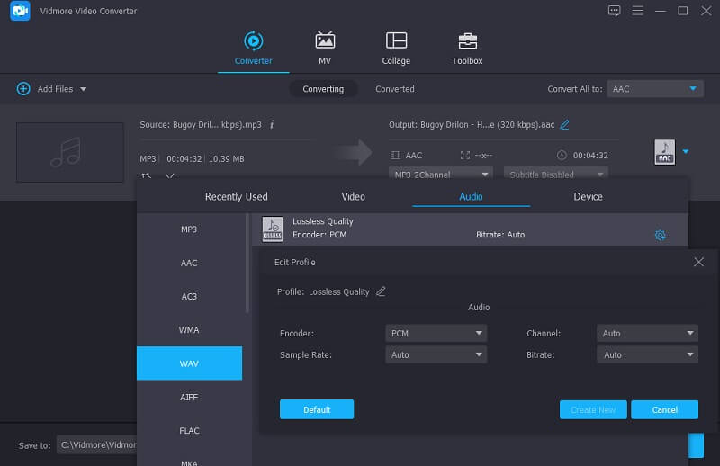Open the Converter module icon
This screenshot has width=720, height=466.
coord(253,41)
